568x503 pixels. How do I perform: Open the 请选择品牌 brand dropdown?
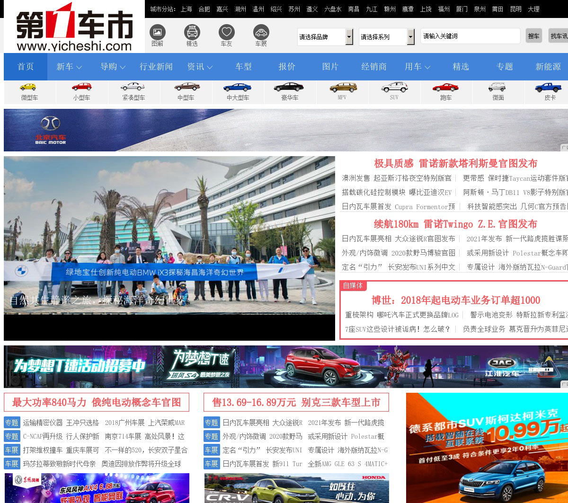[325, 36]
